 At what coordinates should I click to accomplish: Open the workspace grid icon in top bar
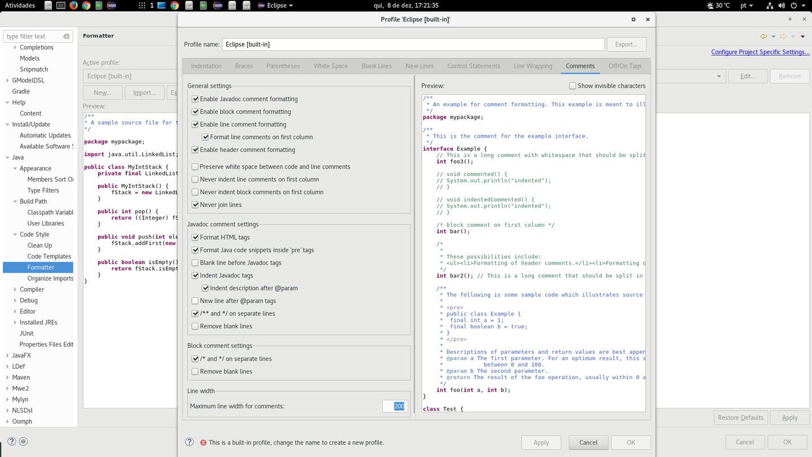coord(142,6)
